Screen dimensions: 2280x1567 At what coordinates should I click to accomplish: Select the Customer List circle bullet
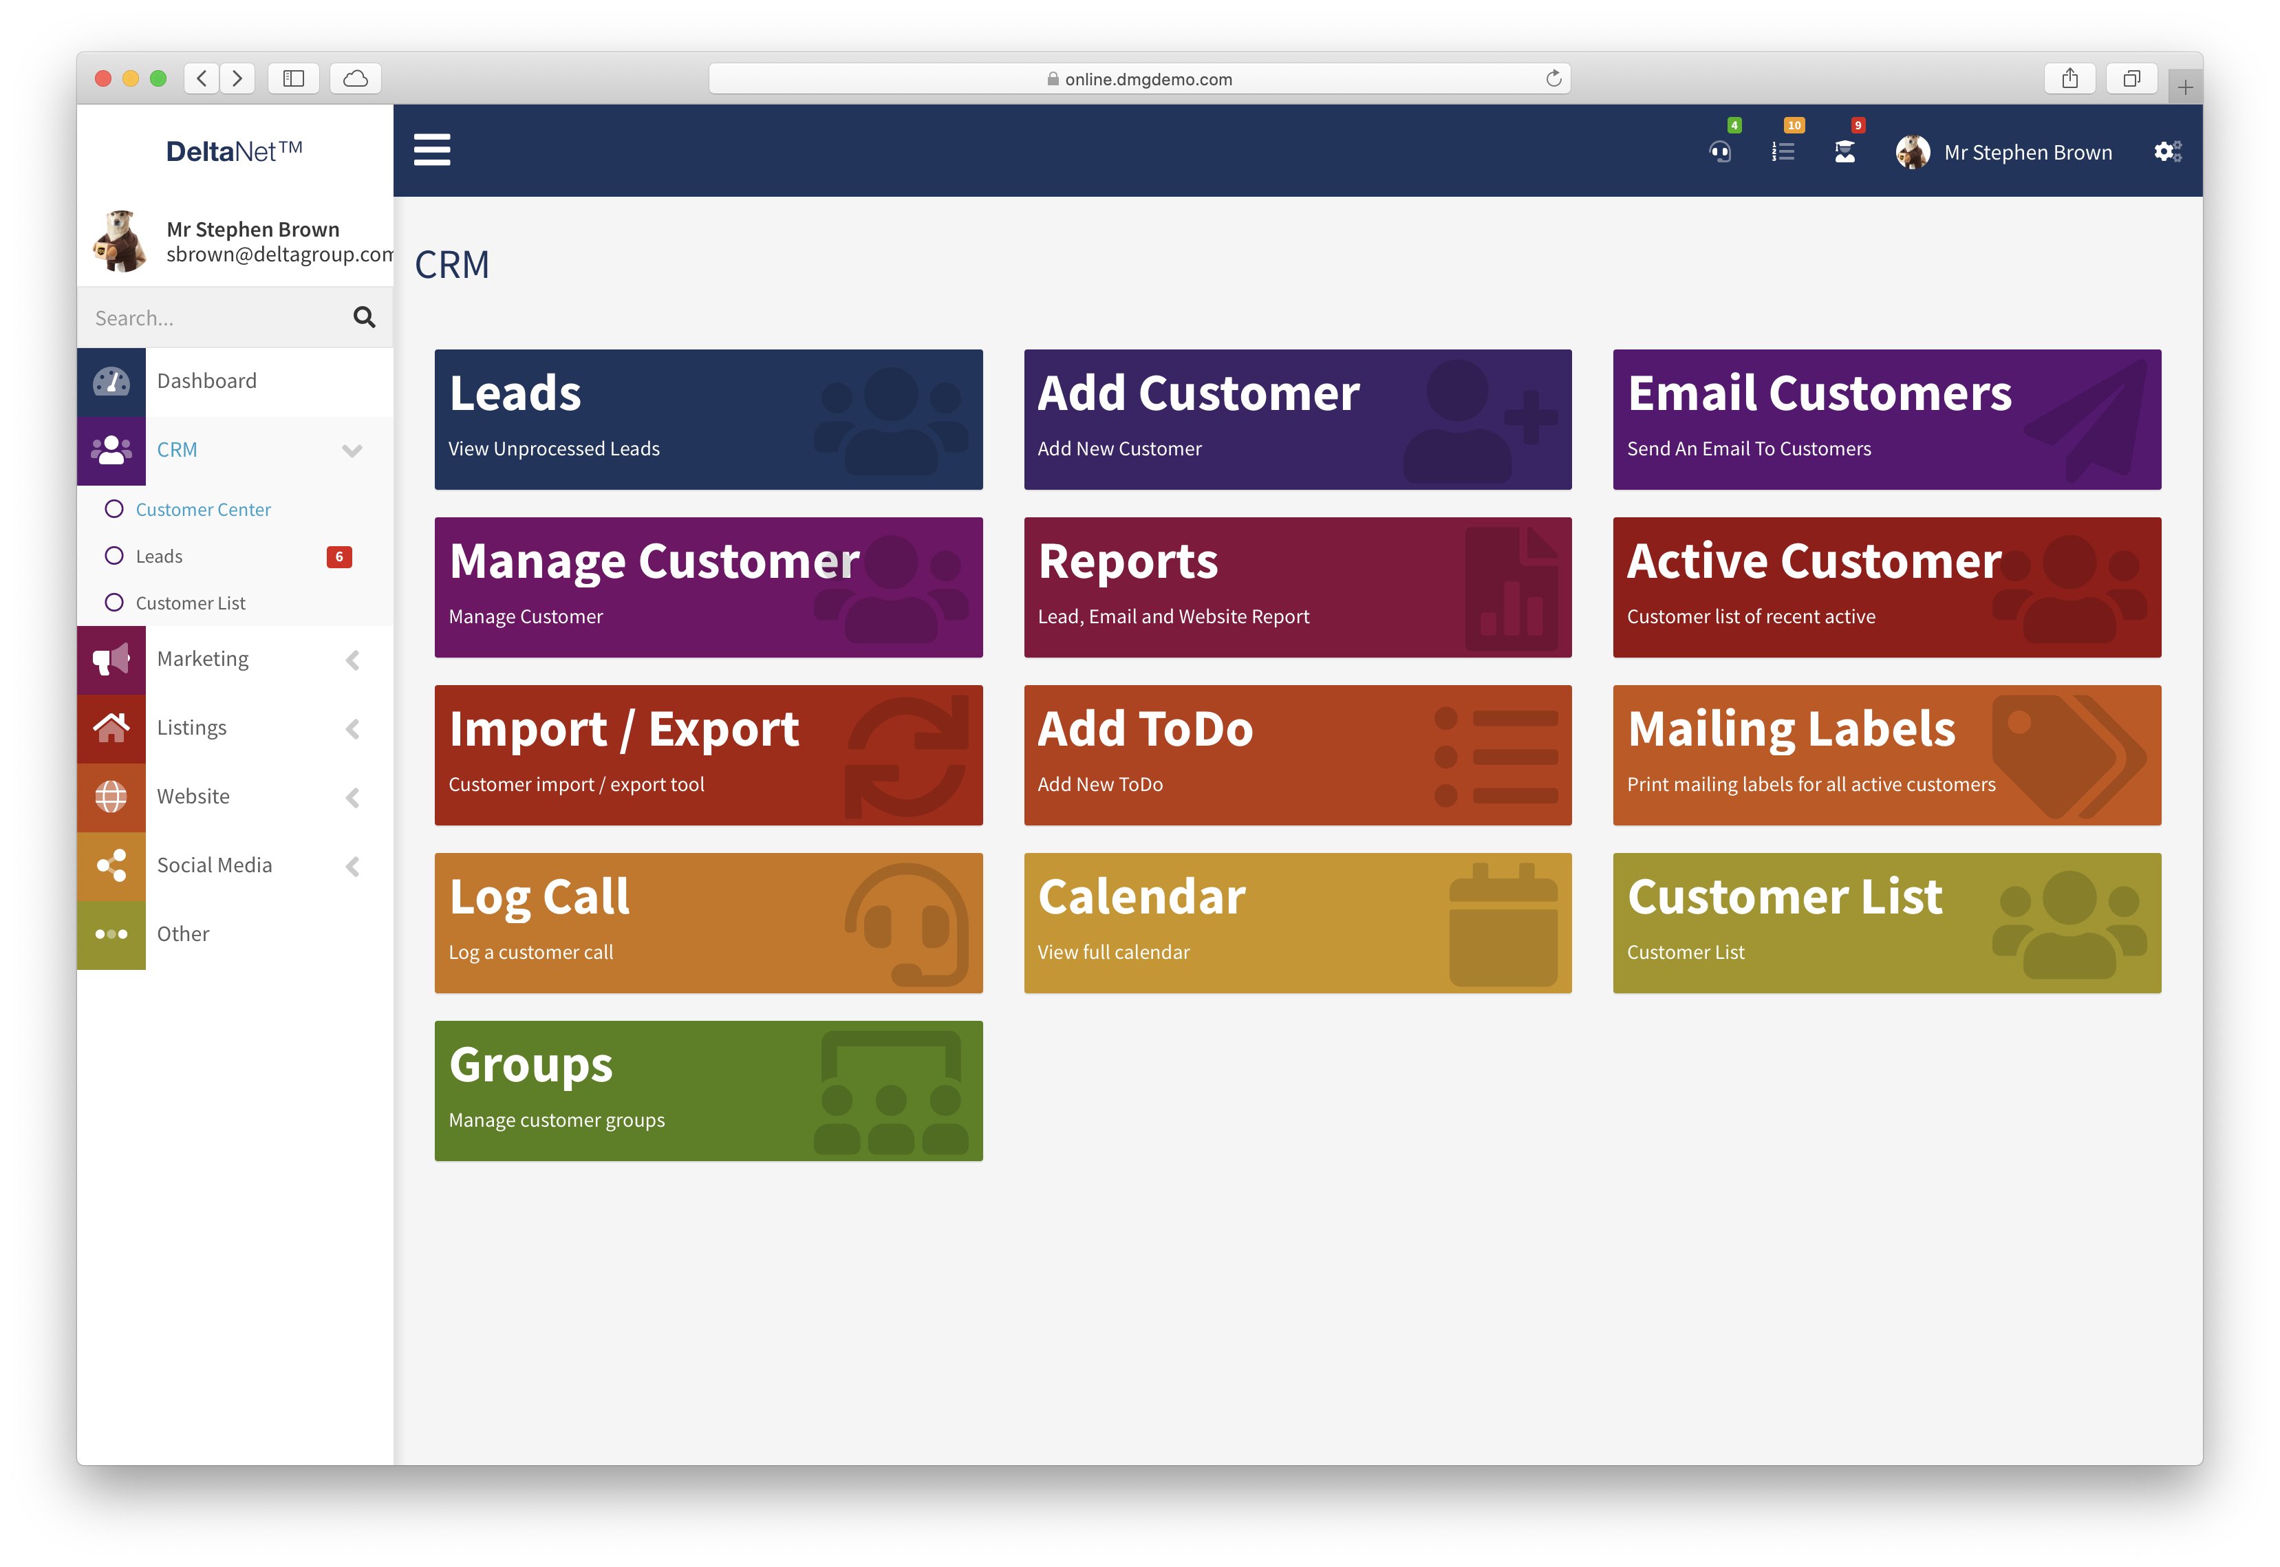114,602
